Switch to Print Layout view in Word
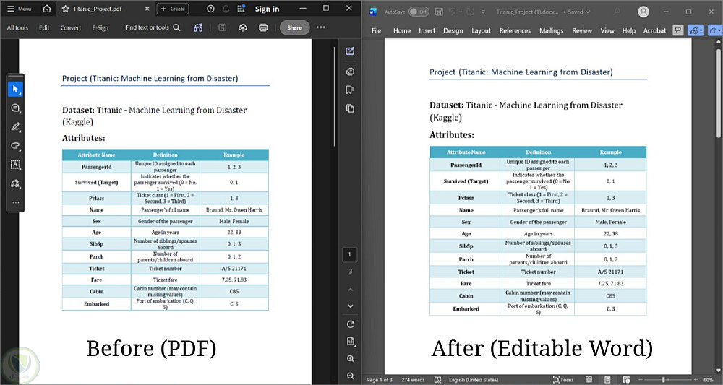 (x=607, y=380)
